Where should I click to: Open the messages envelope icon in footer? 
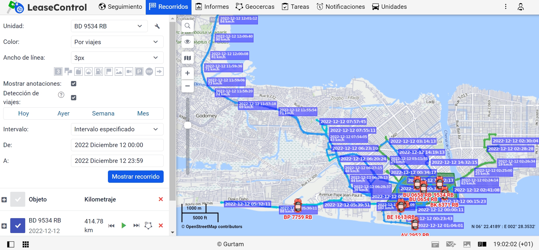[451, 244]
